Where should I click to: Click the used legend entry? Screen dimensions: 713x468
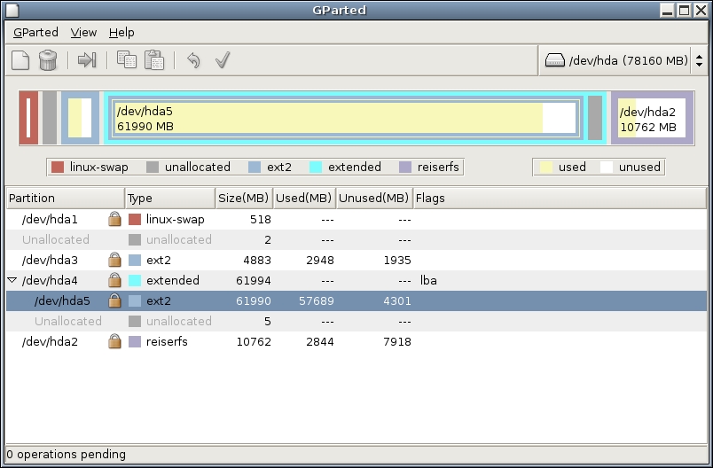click(x=563, y=168)
